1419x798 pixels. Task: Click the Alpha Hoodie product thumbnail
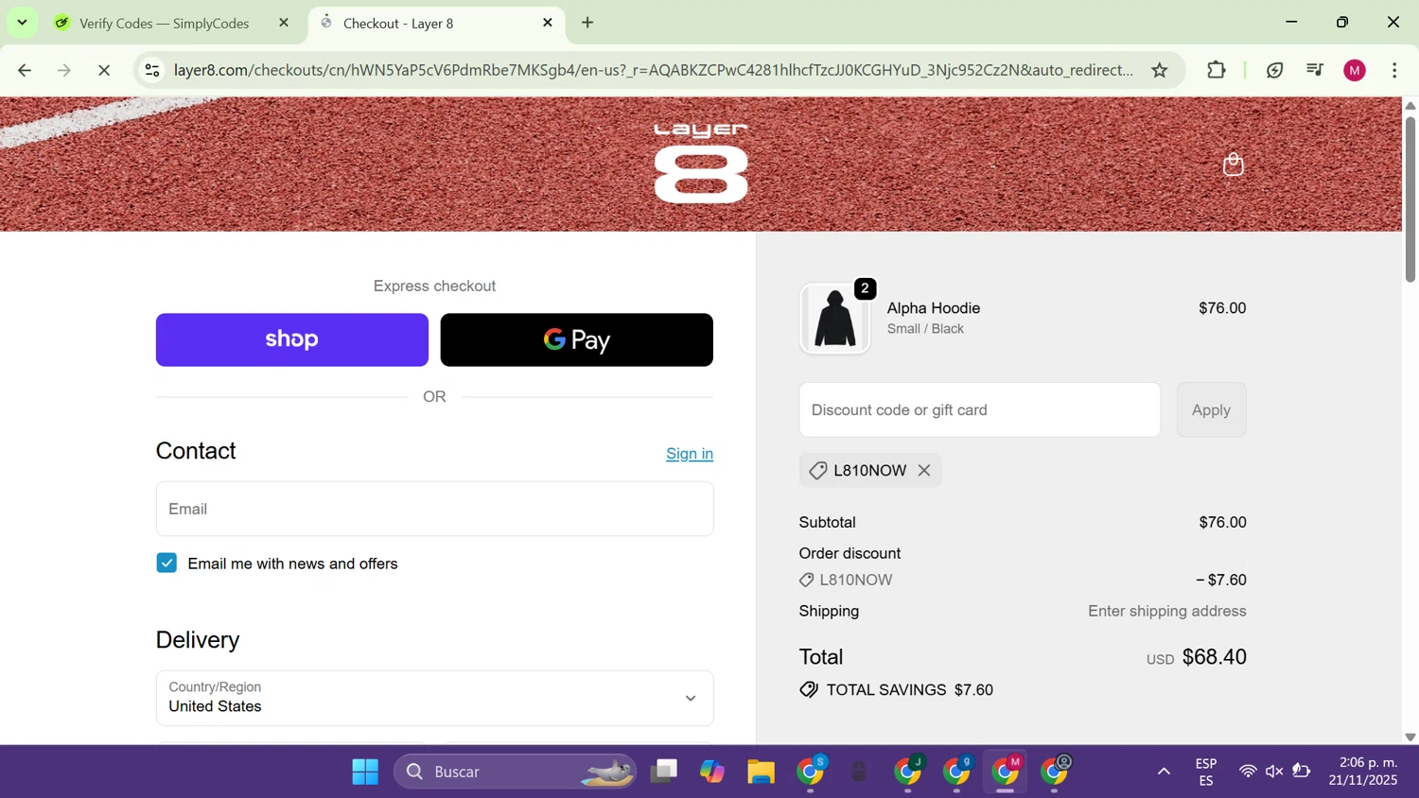tap(835, 319)
